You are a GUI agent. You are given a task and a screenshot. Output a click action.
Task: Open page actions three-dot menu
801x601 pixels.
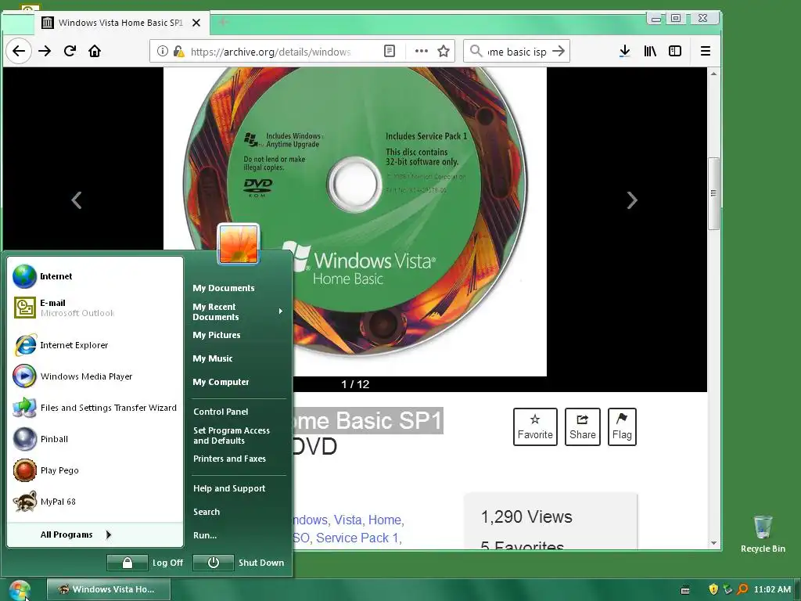(422, 51)
